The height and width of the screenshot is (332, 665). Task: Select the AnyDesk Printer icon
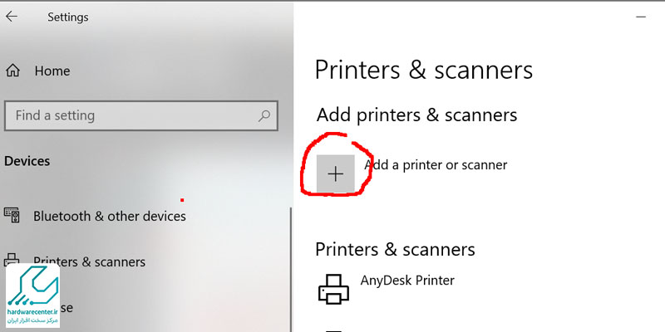coord(334,287)
